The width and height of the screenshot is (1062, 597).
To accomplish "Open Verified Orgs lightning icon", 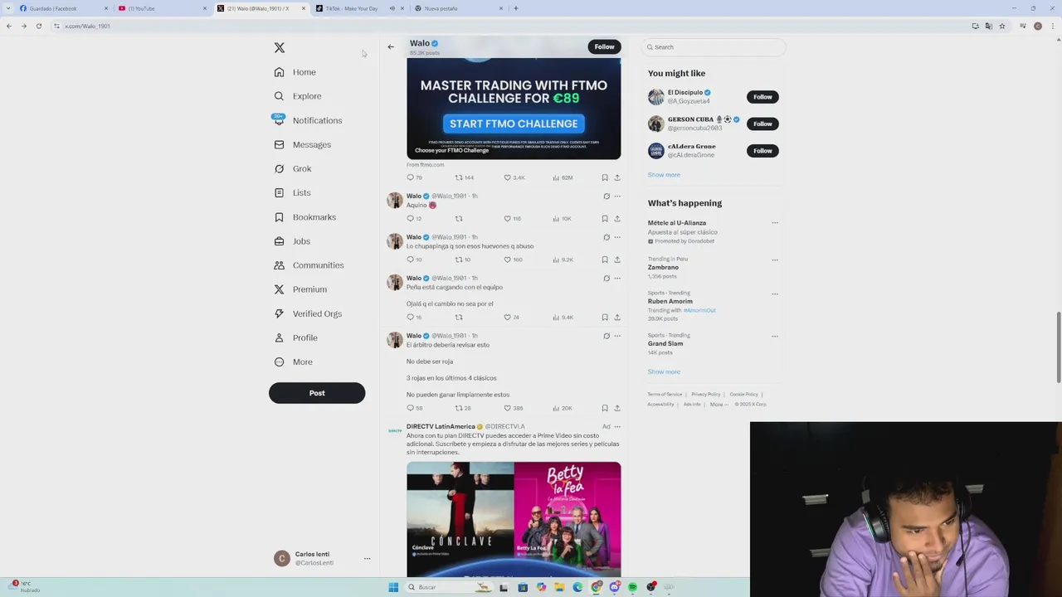I will 279,313.
